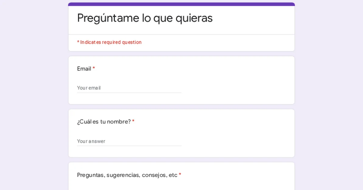Screen dimensions: 363x190
Task: Select the "Email" question label
Action: 84,69
